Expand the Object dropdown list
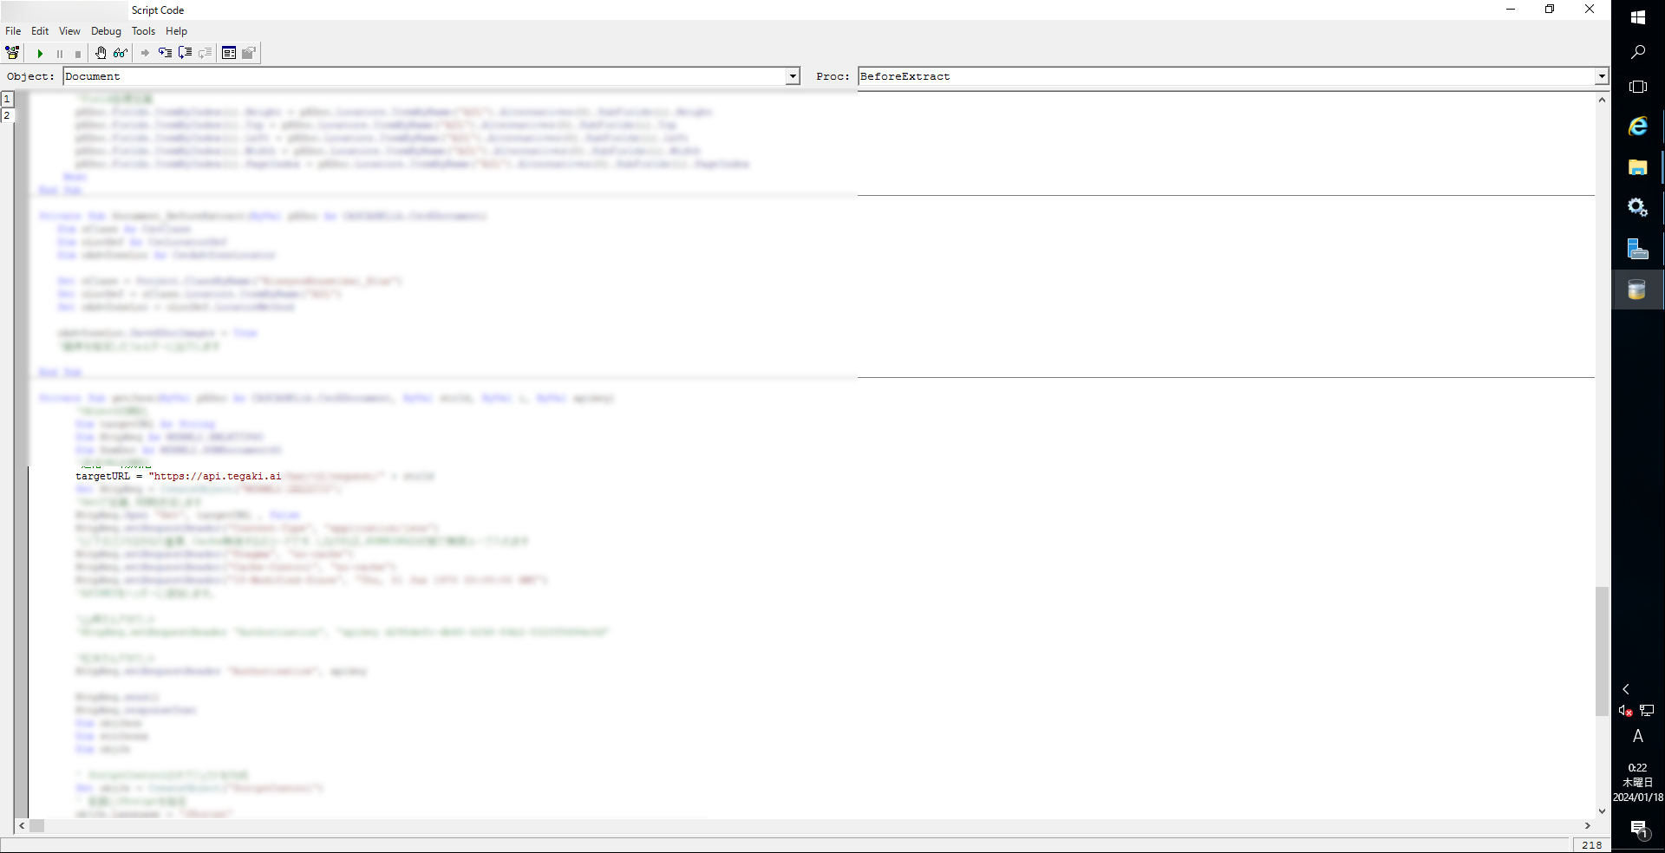Viewport: 1665px width, 853px height. pos(793,76)
